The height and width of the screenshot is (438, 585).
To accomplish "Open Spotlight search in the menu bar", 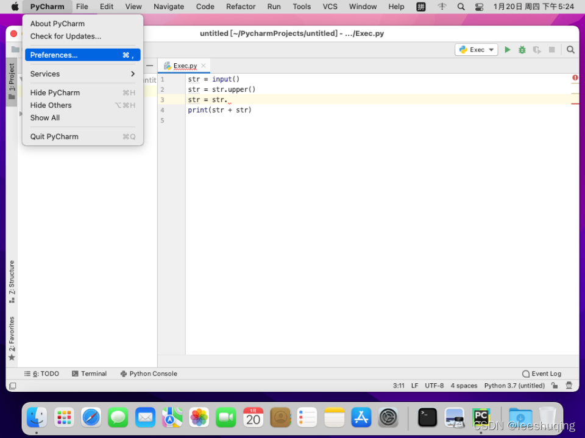I will [461, 6].
